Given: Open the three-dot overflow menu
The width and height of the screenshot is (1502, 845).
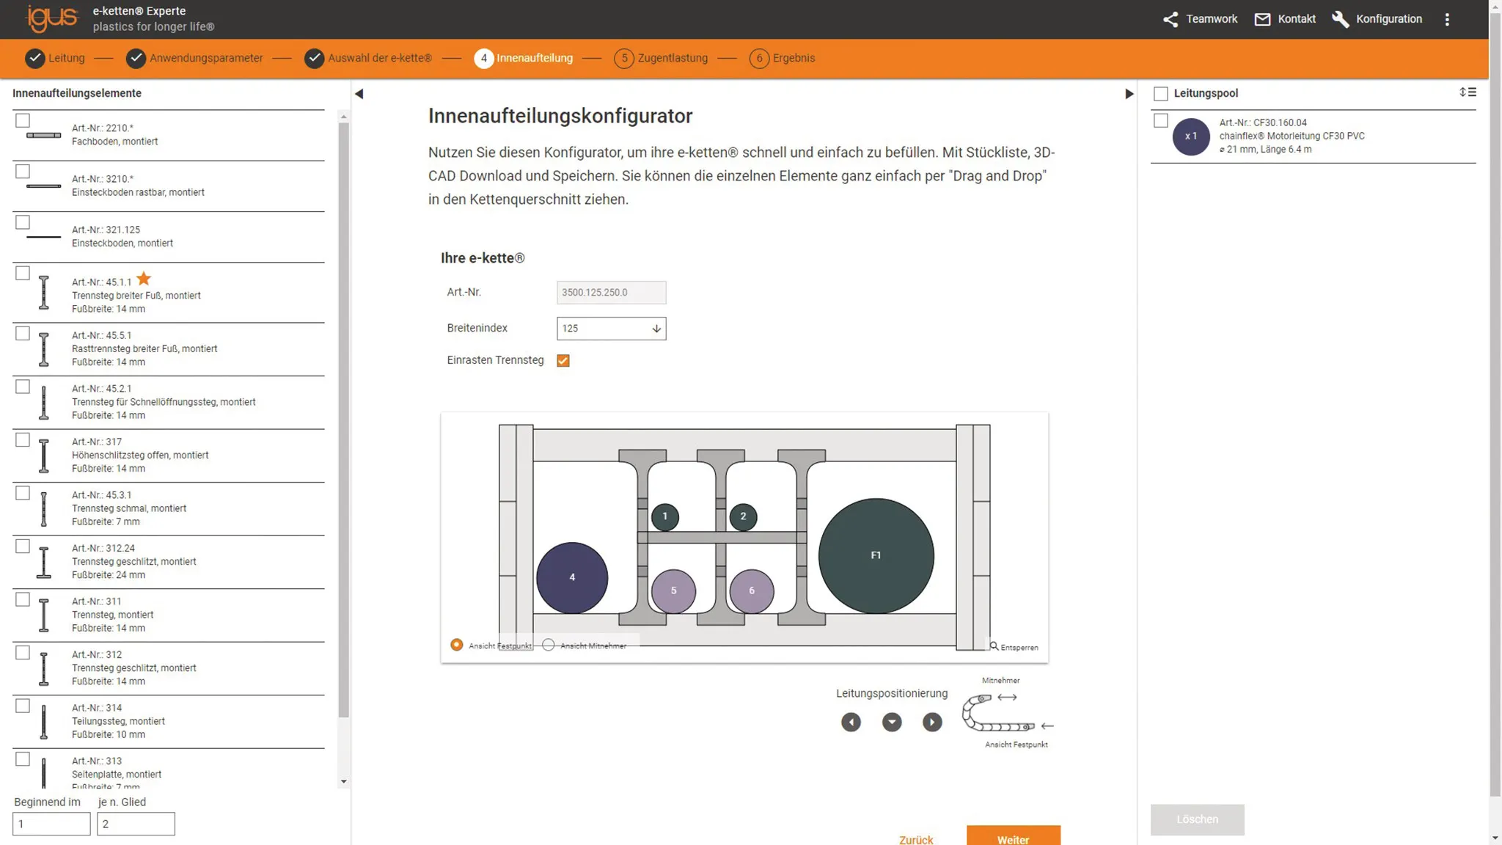Looking at the screenshot, I should tap(1447, 20).
